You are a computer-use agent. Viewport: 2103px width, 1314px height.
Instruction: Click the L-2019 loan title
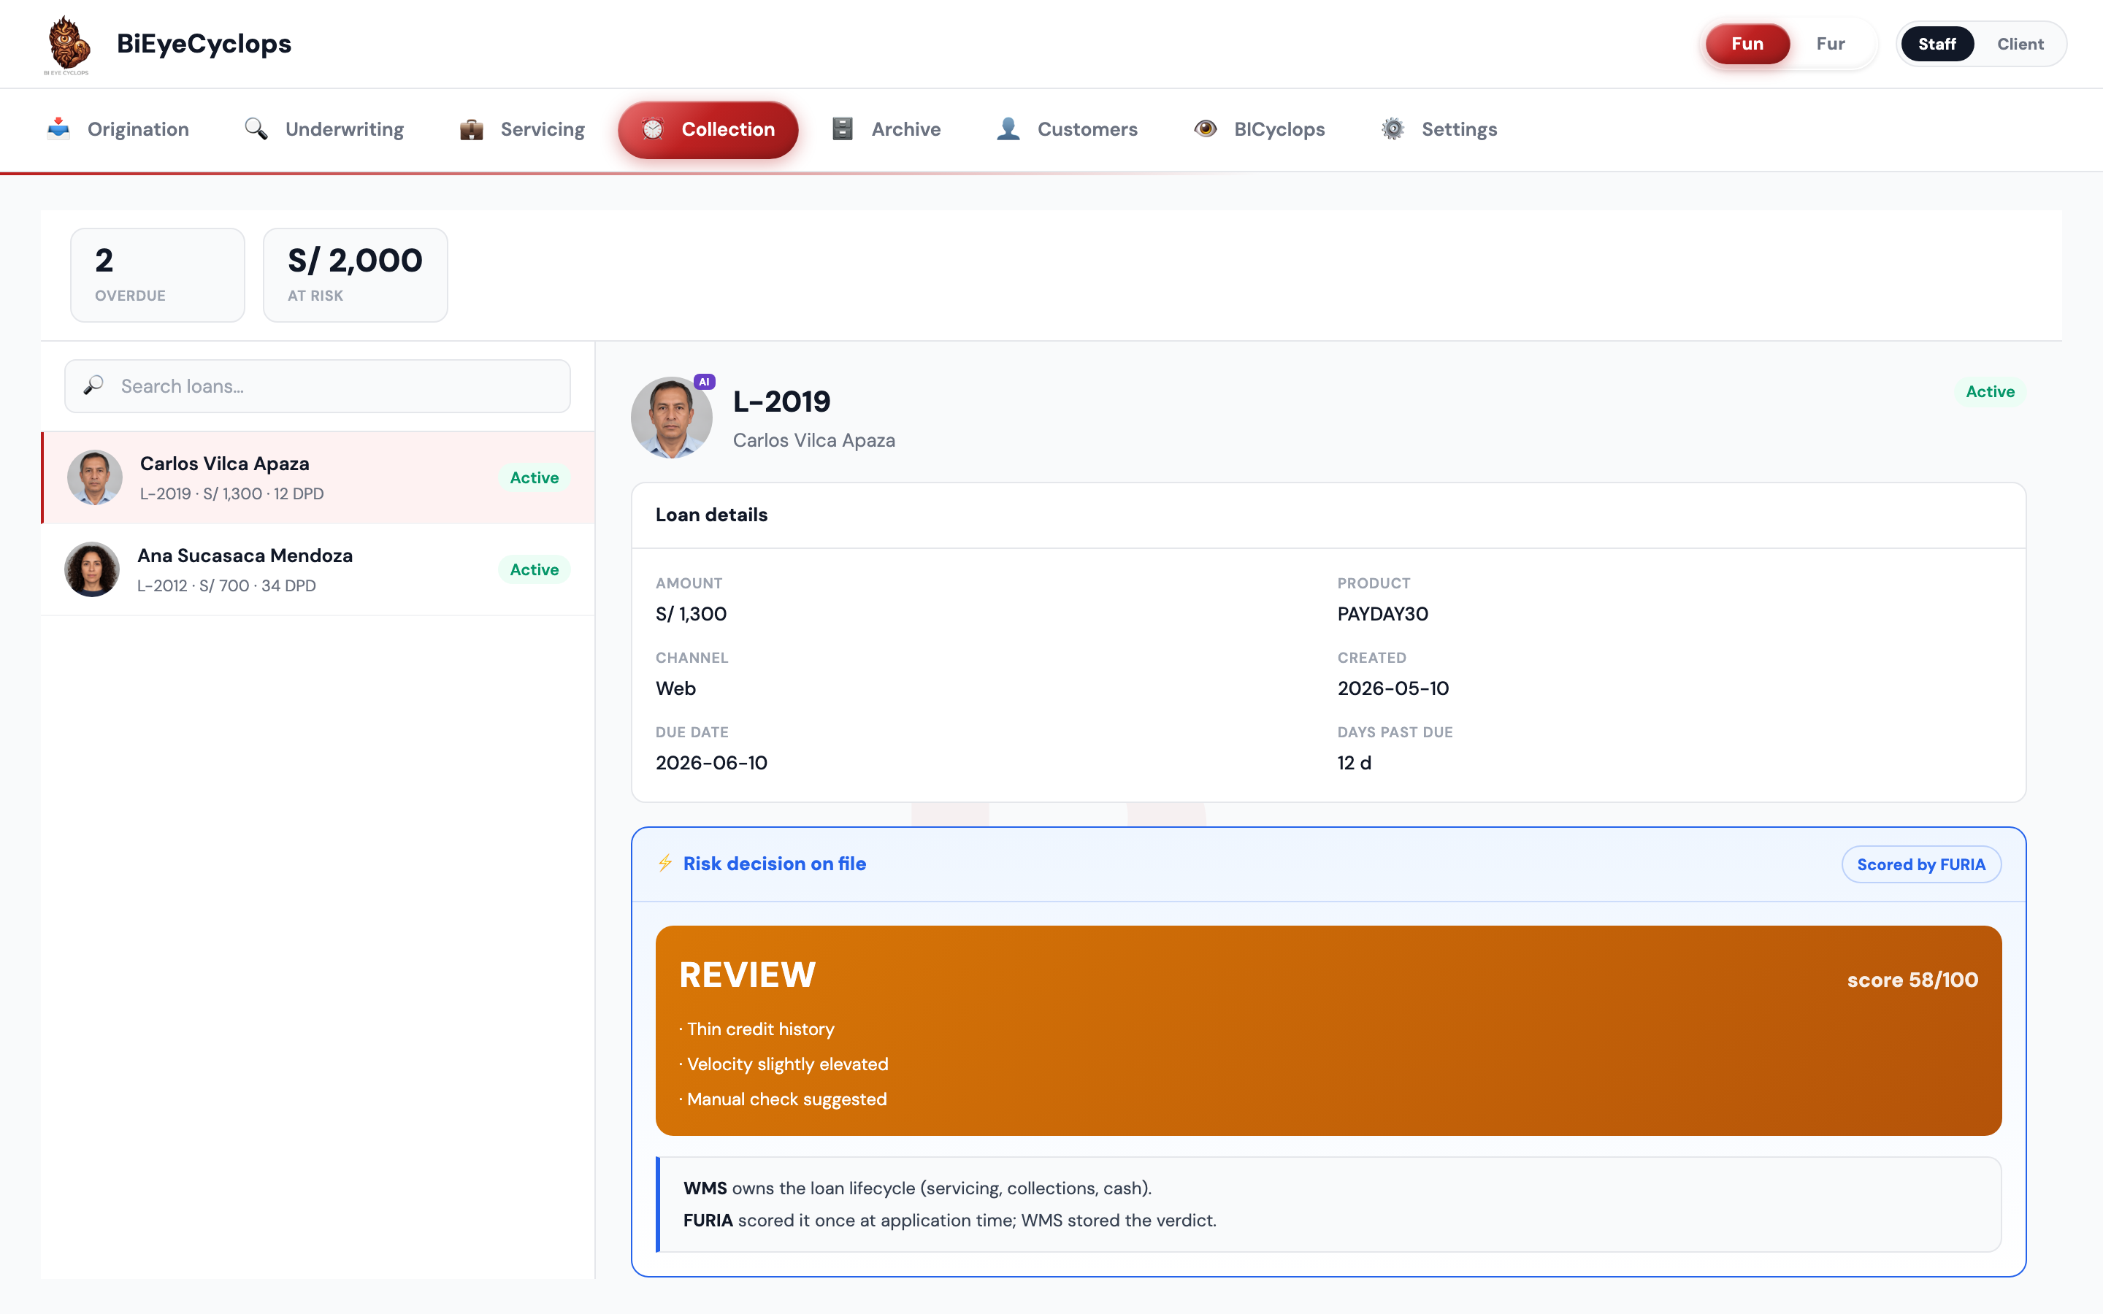tap(781, 401)
